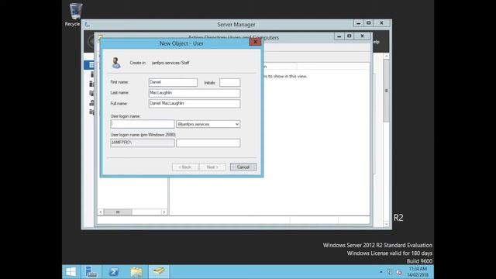Image resolution: width=496 pixels, height=279 pixels.
Task: Launch PowerShell from the taskbar
Action: (114, 272)
